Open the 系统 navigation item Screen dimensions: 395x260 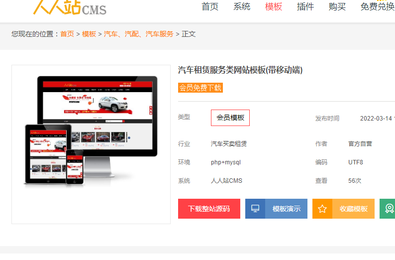pos(242,6)
